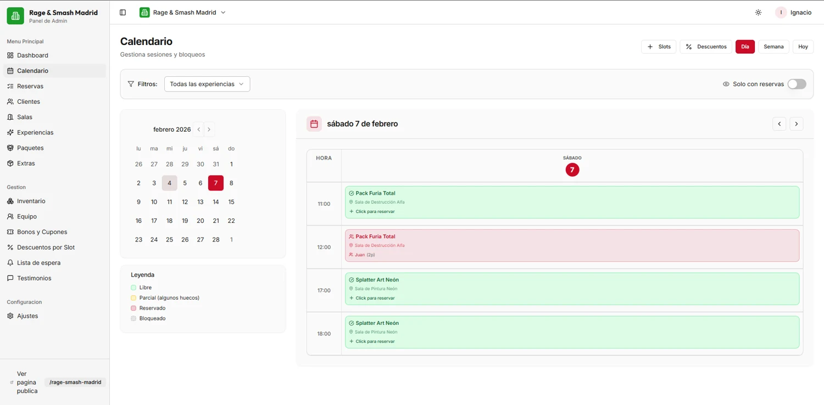
Task: Click the Reservado red legend swatch
Action: [x=133, y=308]
